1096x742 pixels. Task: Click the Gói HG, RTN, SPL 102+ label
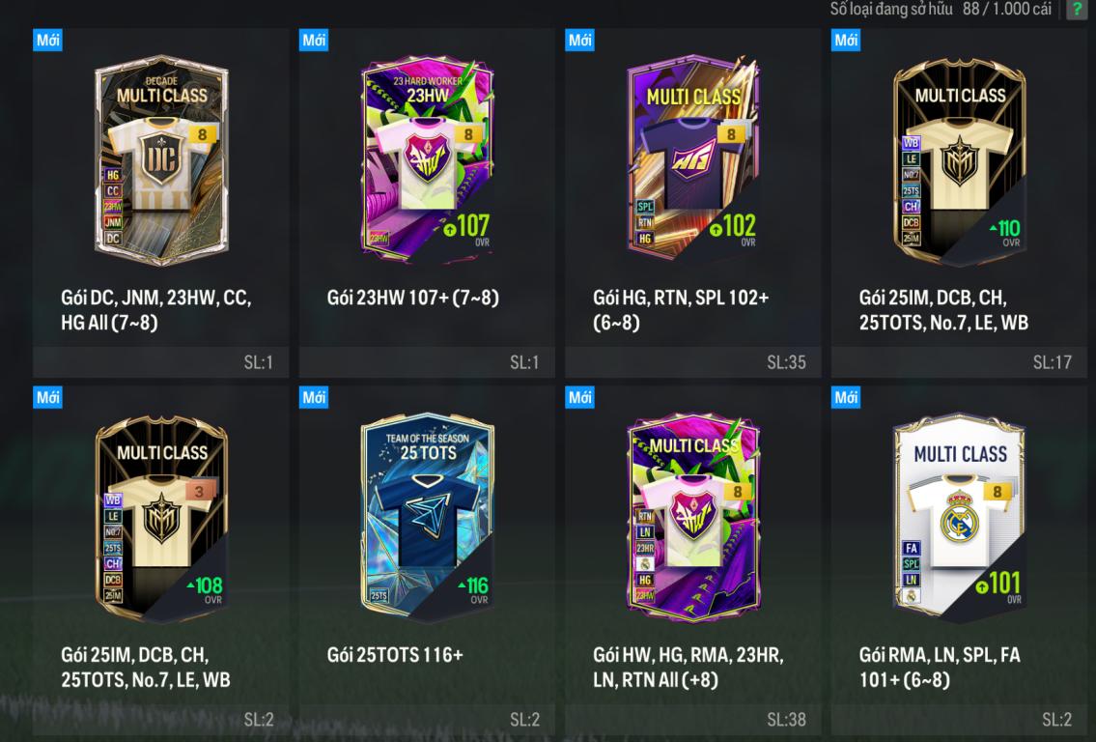point(681,310)
